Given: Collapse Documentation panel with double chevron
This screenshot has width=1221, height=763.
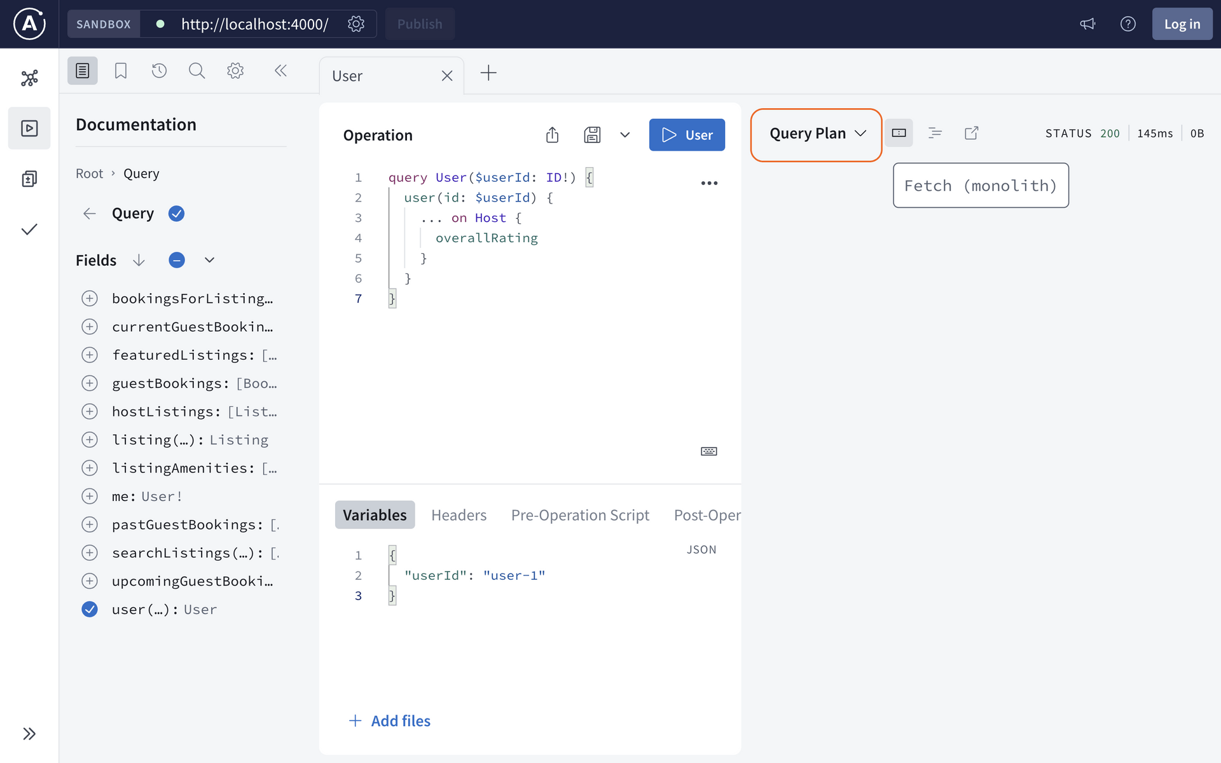Looking at the screenshot, I should click(x=280, y=71).
